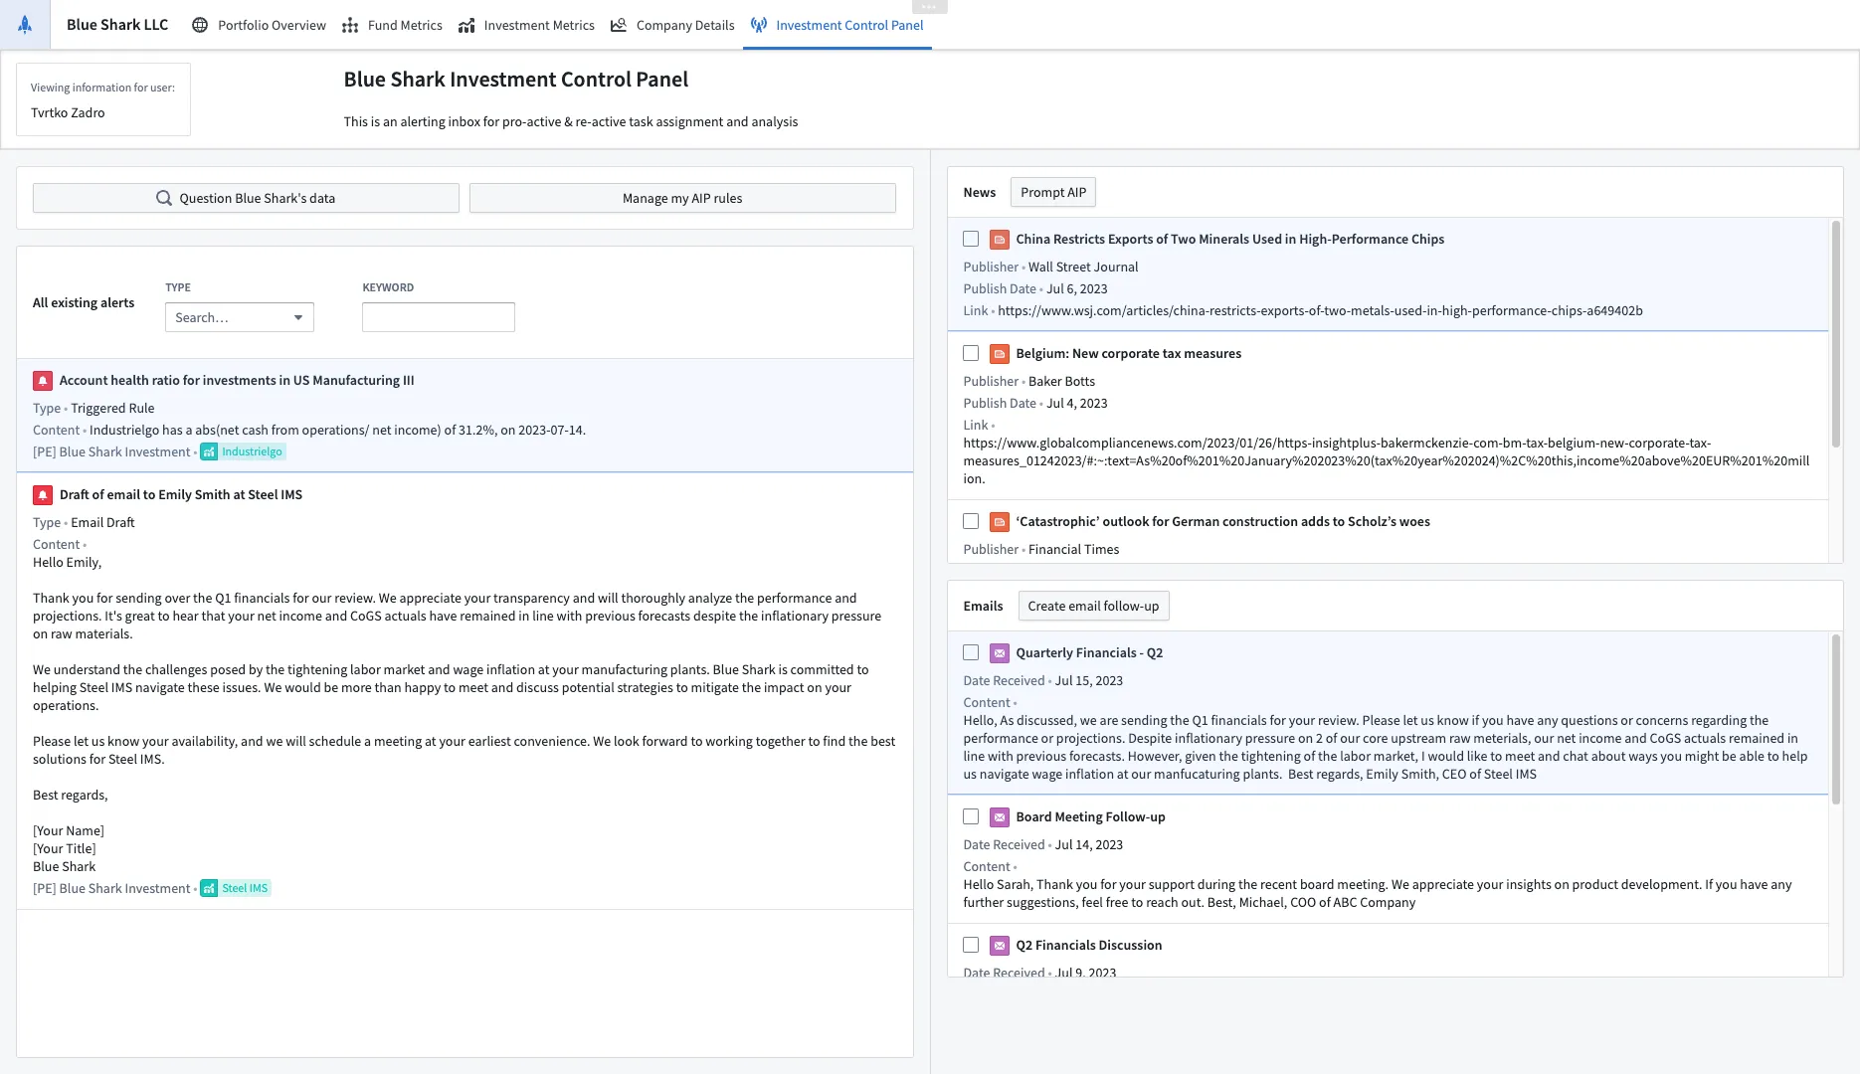The image size is (1860, 1074).
Task: Switch to the Investment Metrics tab
Action: point(526,26)
